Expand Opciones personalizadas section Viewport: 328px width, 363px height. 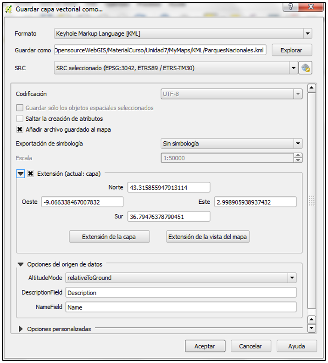point(21,329)
